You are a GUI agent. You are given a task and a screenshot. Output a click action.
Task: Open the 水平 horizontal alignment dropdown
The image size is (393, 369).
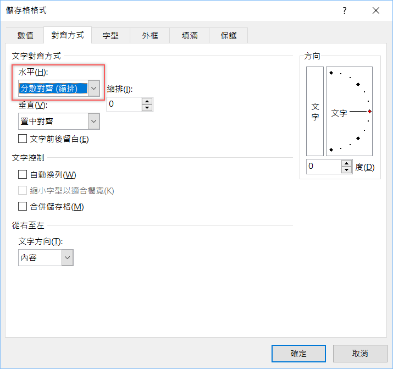[x=93, y=88]
